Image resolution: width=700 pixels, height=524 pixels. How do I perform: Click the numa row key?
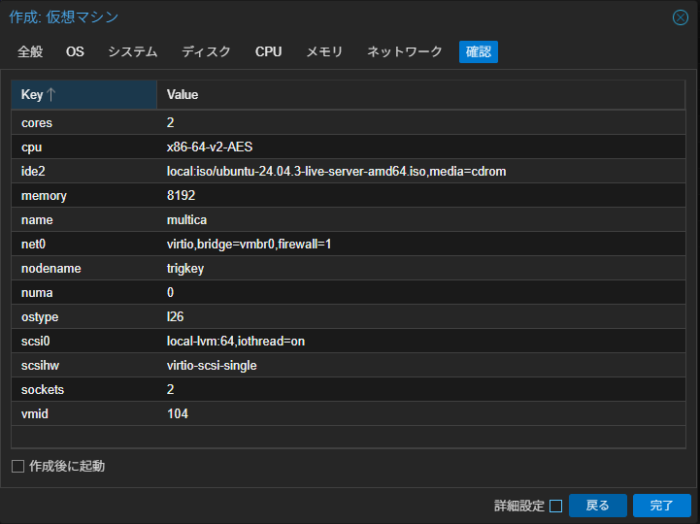(37, 293)
